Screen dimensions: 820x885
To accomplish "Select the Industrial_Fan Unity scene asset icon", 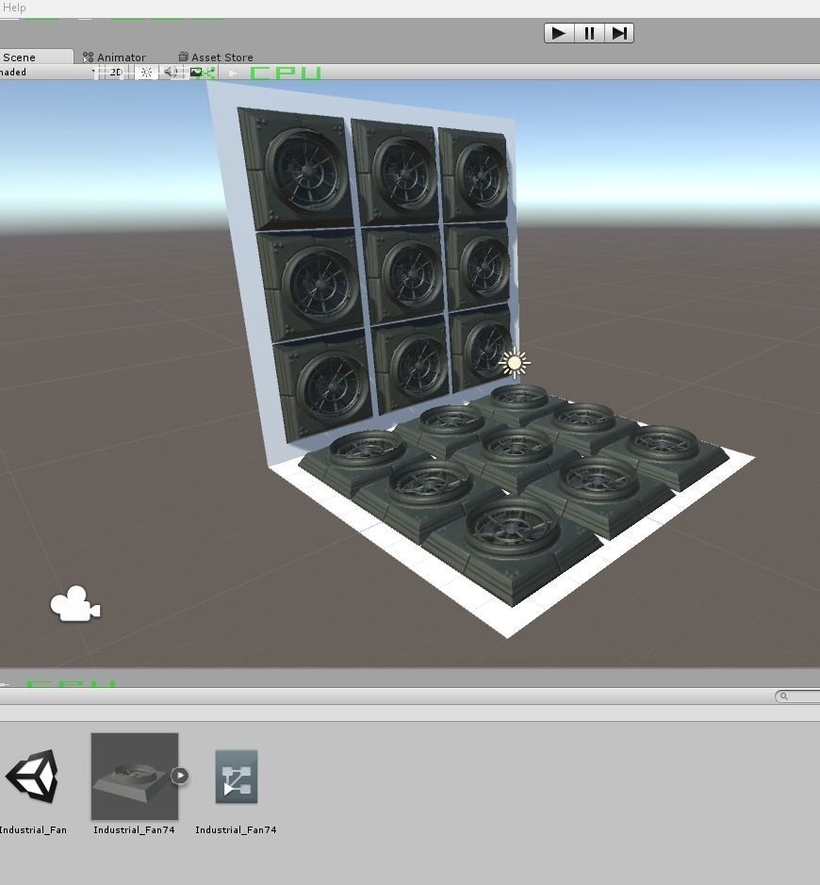I will tap(33, 776).
